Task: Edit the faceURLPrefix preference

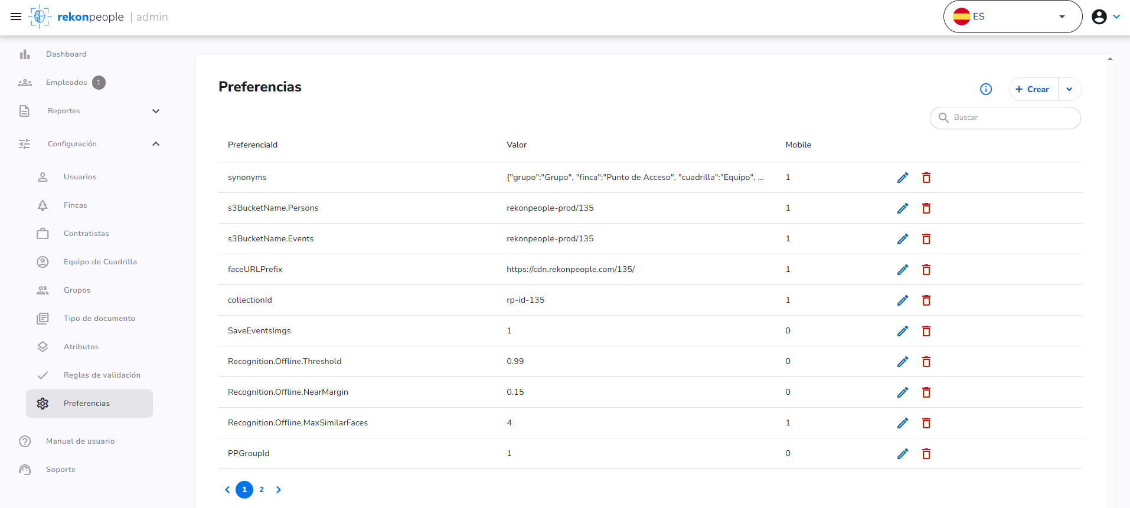Action: pos(903,270)
